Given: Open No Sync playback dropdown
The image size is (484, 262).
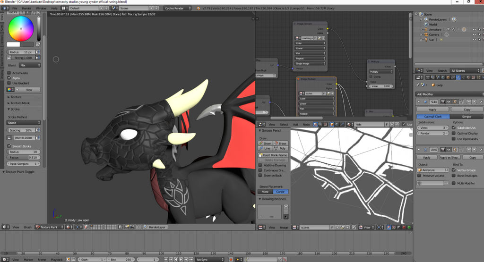Looking at the screenshot, I should [x=209, y=260].
